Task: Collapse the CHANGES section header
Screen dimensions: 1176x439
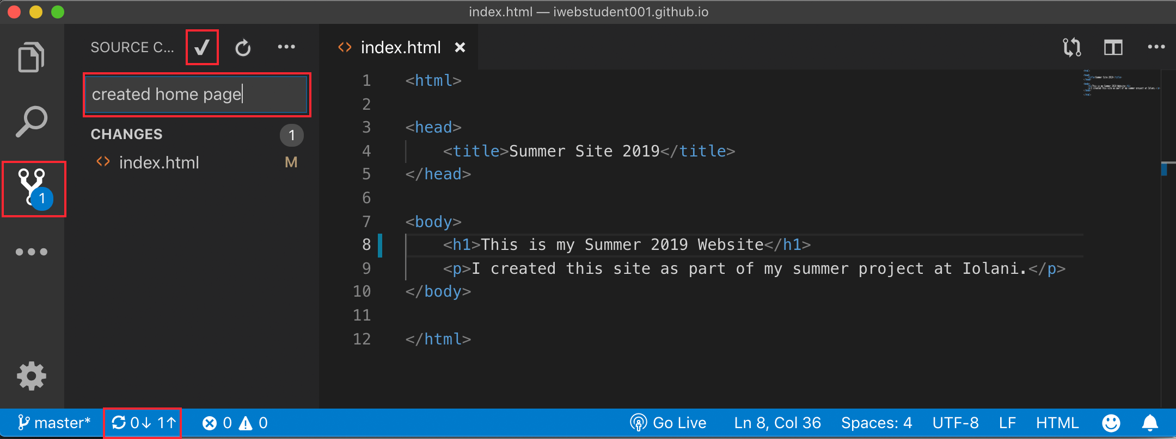Action: pyautogui.click(x=127, y=134)
